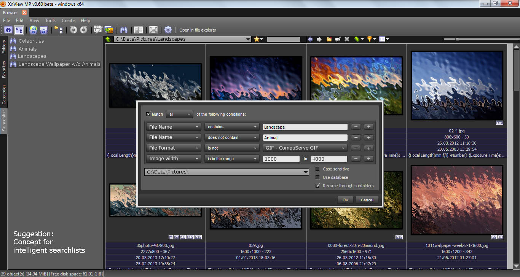The width and height of the screenshot is (520, 277).
Task: Switch to the Categories side tab
Action: [x=4, y=94]
